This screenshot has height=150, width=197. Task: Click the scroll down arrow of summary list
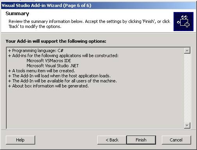tap(187, 126)
